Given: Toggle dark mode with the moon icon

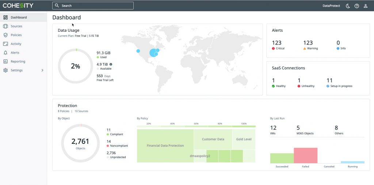Looking at the screenshot, I should (348, 6).
